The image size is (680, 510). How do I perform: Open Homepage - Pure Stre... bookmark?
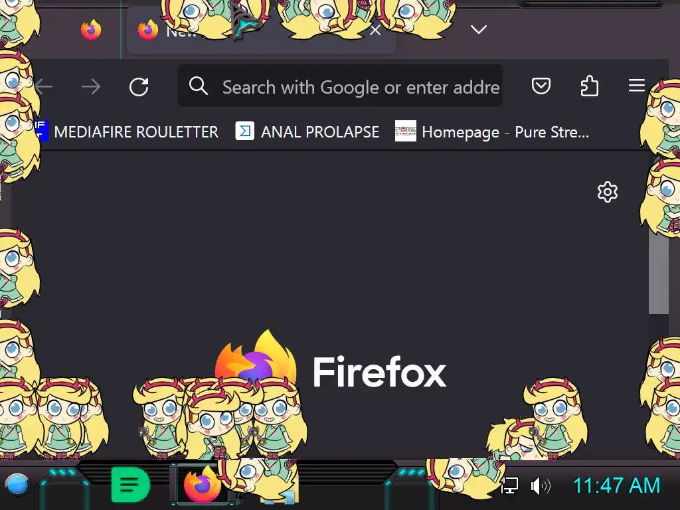(492, 131)
